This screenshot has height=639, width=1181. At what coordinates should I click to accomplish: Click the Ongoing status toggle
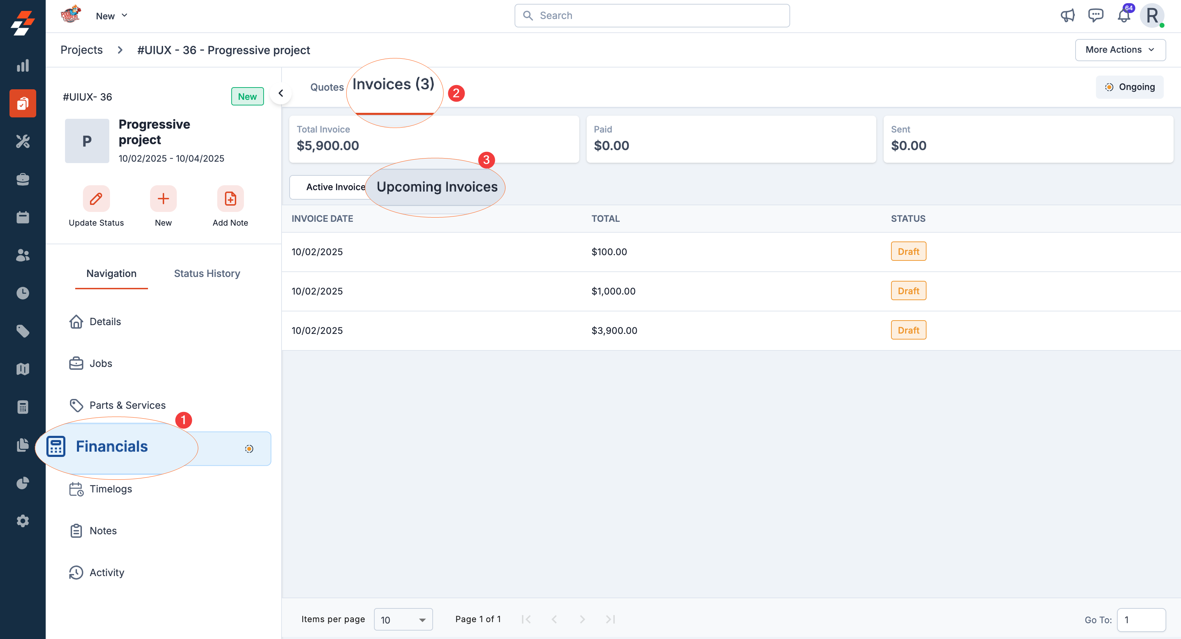pos(1129,87)
